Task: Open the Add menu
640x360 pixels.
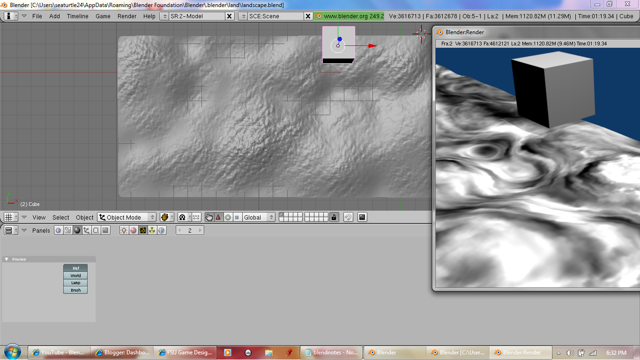Action: point(55,16)
